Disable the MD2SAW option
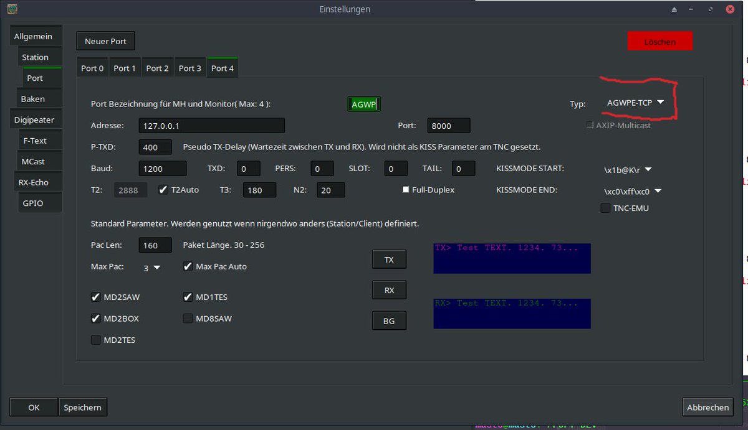The width and height of the screenshot is (748, 430). click(96, 297)
